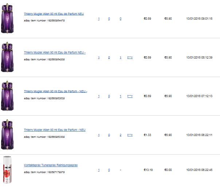Click perfume thumbnail of item 182860964479
Image resolution: width=220 pixels, height=192 pixels.
point(7,19)
